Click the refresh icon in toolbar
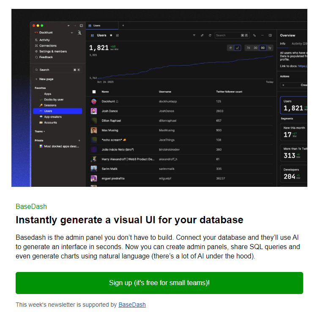The height and width of the screenshot is (319, 323). [210, 35]
